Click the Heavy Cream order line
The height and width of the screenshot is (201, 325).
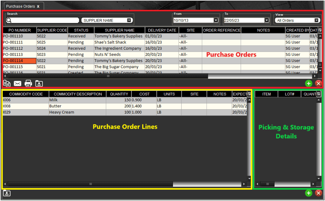point(125,112)
